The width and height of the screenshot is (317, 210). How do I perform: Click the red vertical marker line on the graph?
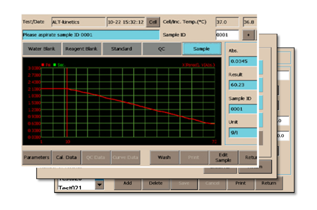point(67,103)
